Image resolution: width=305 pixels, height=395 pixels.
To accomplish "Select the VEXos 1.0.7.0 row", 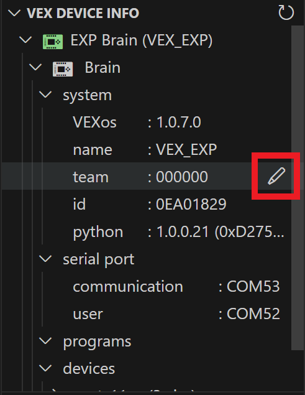I will (x=147, y=122).
